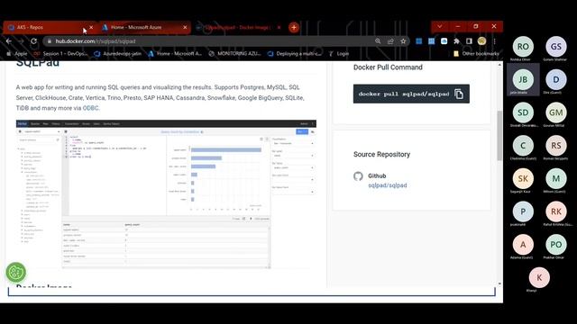The height and width of the screenshot is (324, 577).
Task: Toggle the browser side panel
Action: (469, 41)
